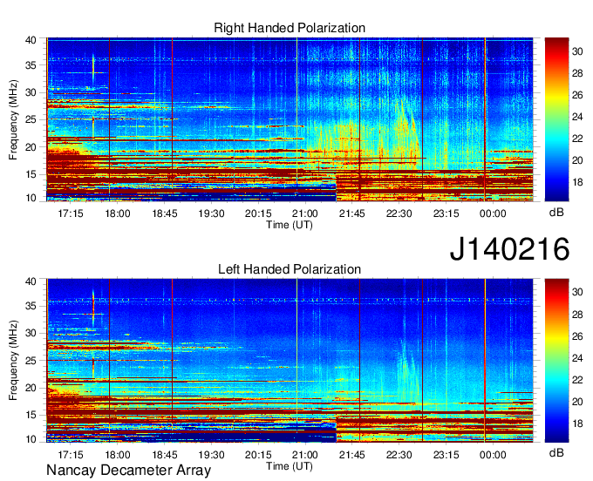Click 'Frequency (MHz)' label of top plot

tap(13, 119)
